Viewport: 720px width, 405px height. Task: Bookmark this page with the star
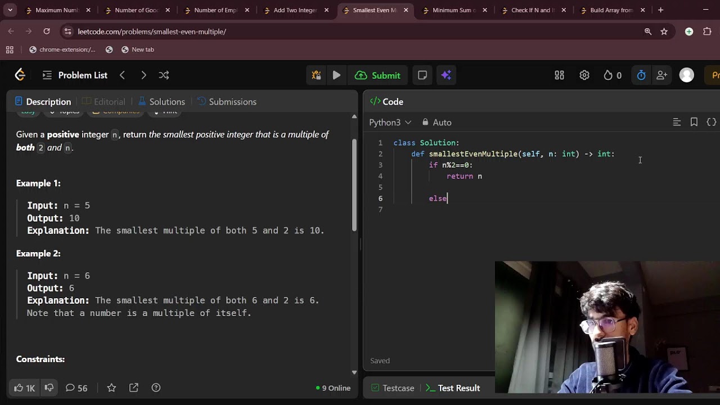point(664,31)
